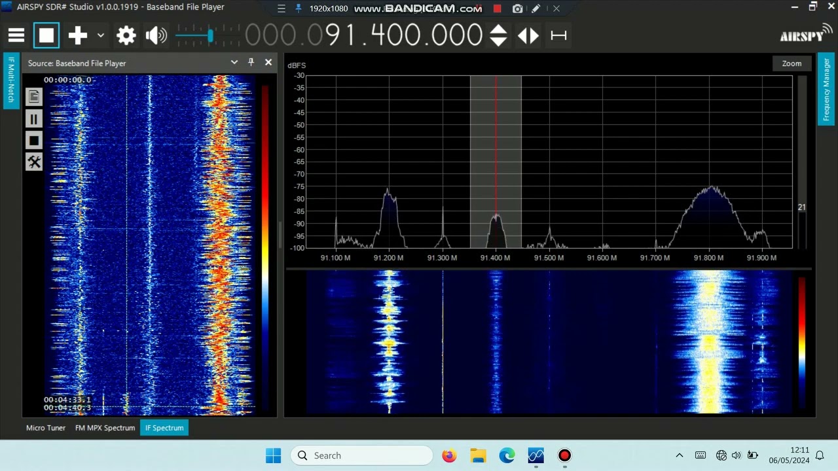Open Bandicam from the taskbar
The height and width of the screenshot is (471, 838).
(564, 455)
